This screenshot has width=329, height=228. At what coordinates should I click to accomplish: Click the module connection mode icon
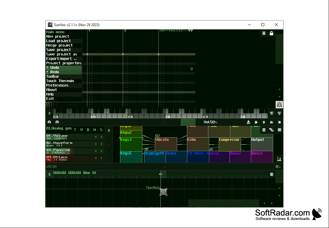coord(272,130)
